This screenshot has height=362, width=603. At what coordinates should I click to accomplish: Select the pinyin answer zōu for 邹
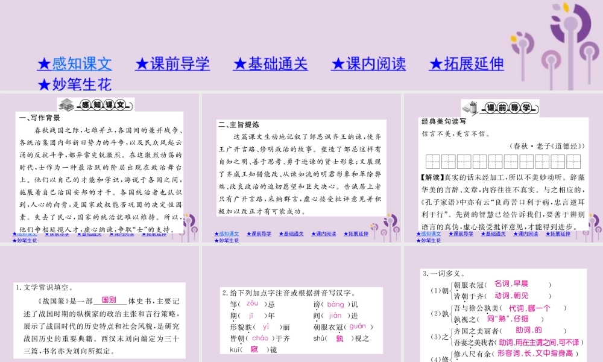252,303
